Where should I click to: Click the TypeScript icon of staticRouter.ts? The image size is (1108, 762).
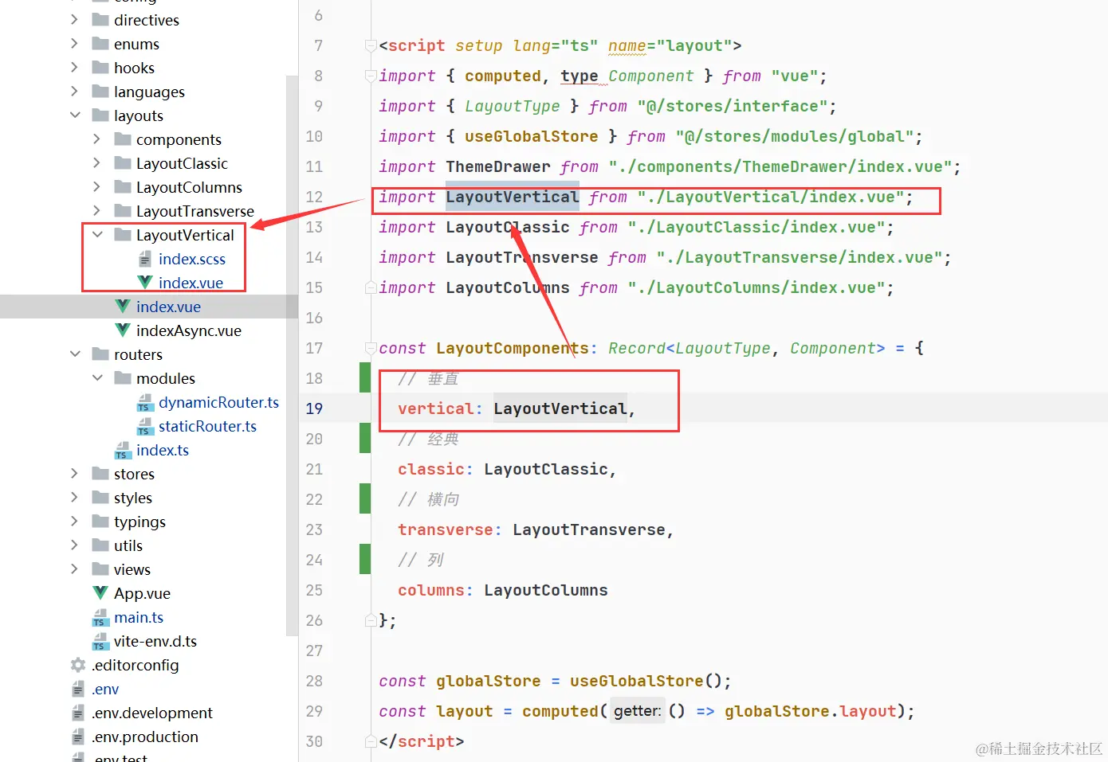[x=145, y=426]
